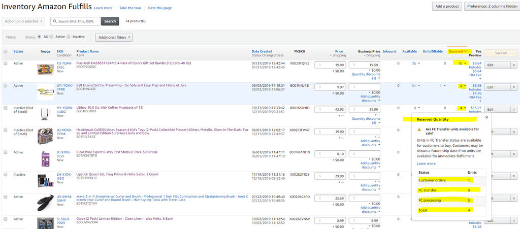Image resolution: width=520 pixels, height=229 pixels.
Task: Click the Search button
Action: pyautogui.click(x=110, y=21)
